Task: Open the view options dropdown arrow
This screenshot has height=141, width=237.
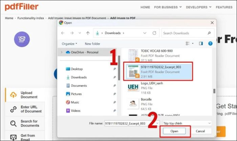Action: 193,44
